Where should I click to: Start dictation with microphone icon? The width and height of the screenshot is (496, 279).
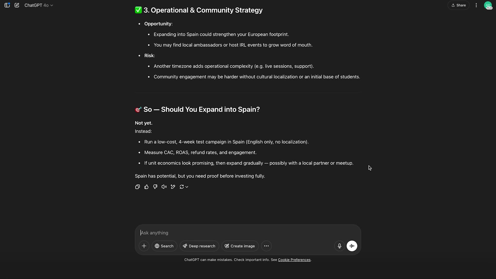point(339,246)
